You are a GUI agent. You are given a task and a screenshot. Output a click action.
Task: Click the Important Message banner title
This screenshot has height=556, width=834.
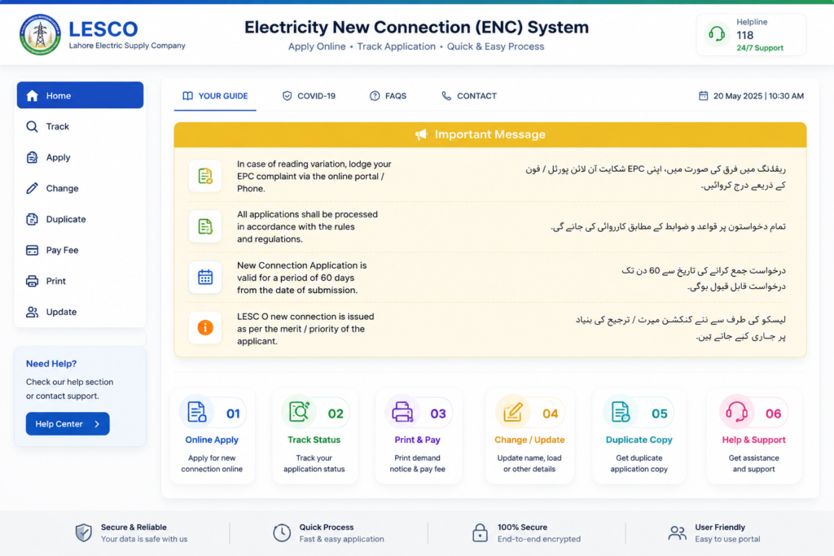[x=489, y=134]
